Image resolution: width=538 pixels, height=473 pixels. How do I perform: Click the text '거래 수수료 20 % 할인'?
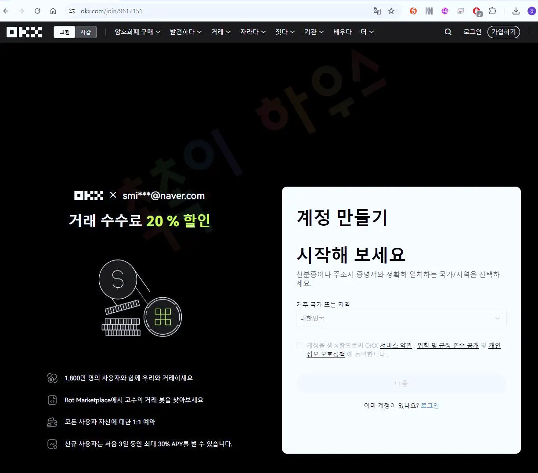click(x=140, y=220)
